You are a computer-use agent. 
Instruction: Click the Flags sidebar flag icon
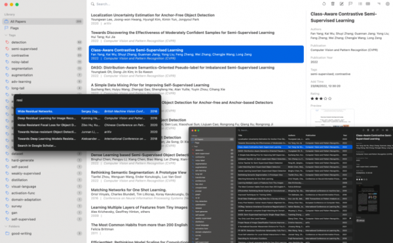(x=7, y=28)
